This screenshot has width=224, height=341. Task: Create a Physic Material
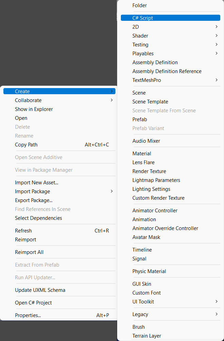point(171,271)
